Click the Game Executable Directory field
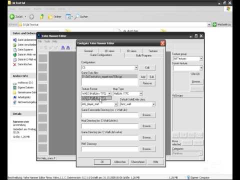This screenshot has height=180, width=240. pos(110,115)
